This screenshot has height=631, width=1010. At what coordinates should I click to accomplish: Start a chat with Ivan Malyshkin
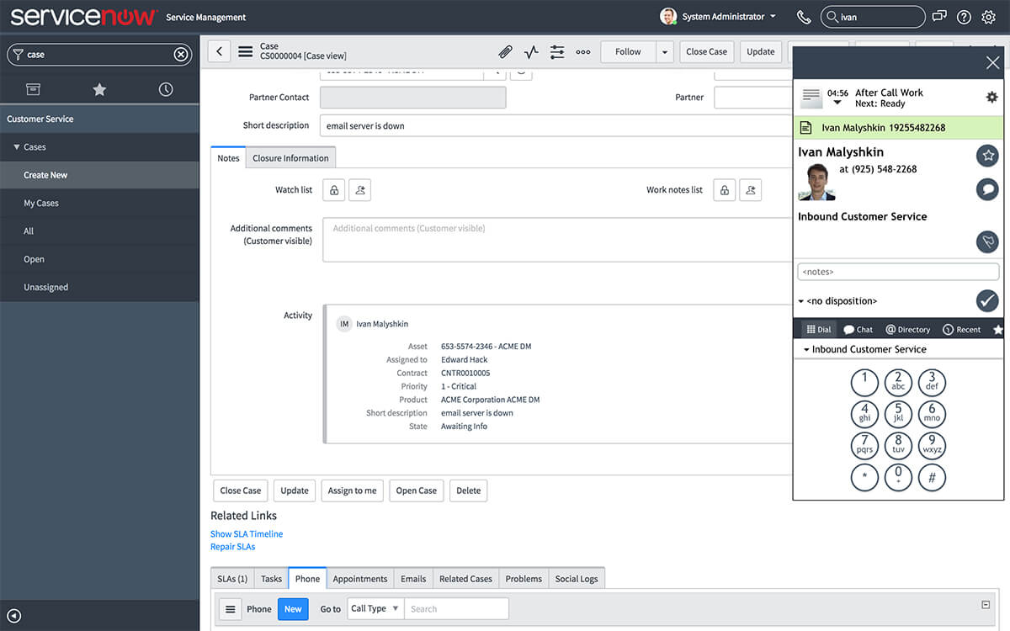pos(986,188)
